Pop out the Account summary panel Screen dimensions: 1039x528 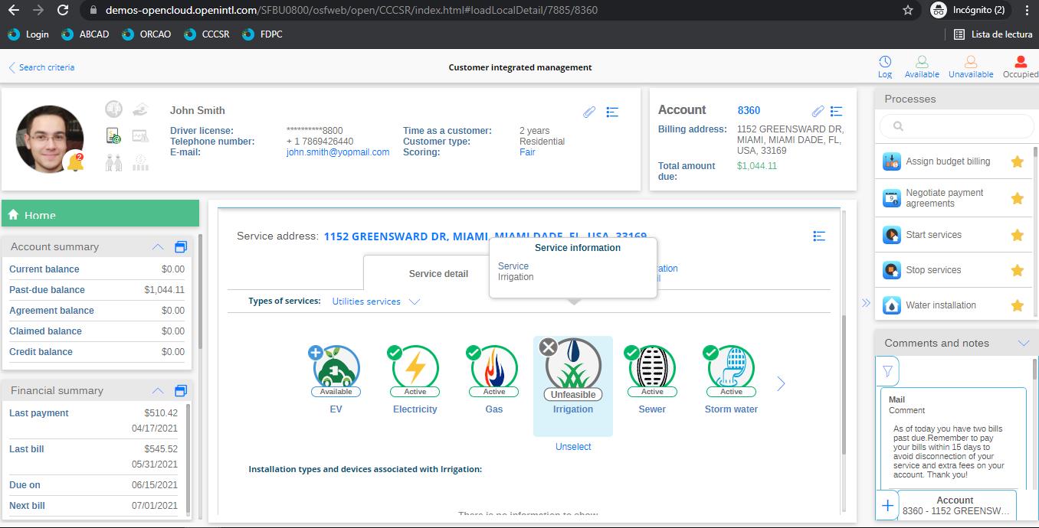click(181, 246)
